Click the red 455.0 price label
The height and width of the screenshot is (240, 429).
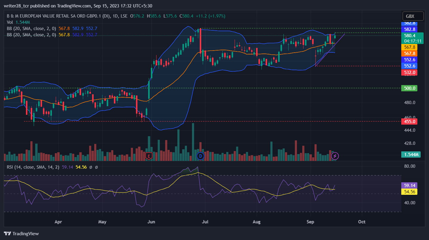click(x=409, y=121)
